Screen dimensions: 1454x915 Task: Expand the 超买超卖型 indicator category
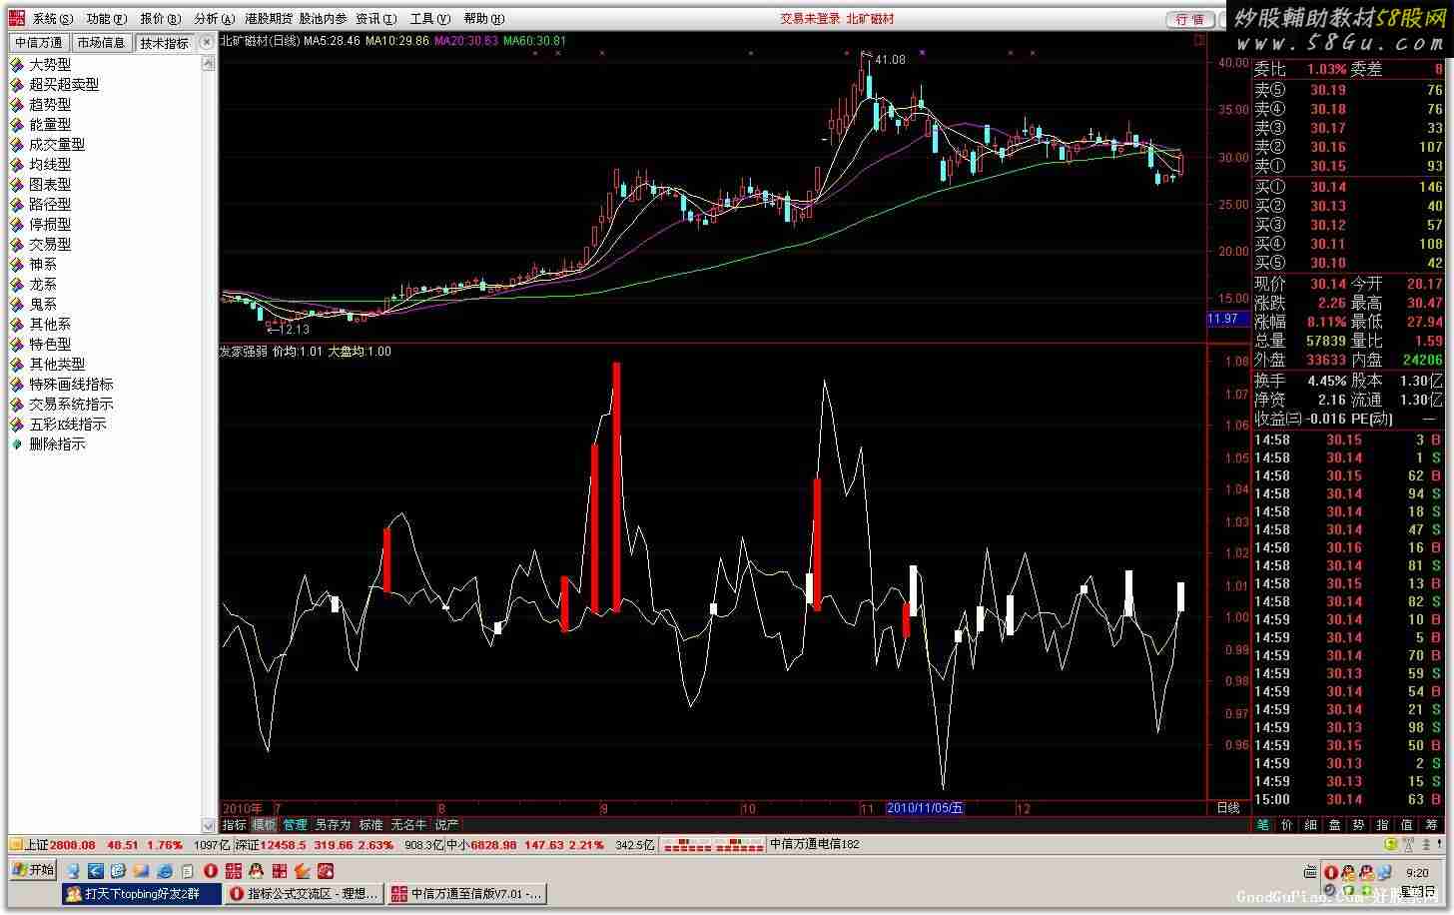[x=17, y=85]
